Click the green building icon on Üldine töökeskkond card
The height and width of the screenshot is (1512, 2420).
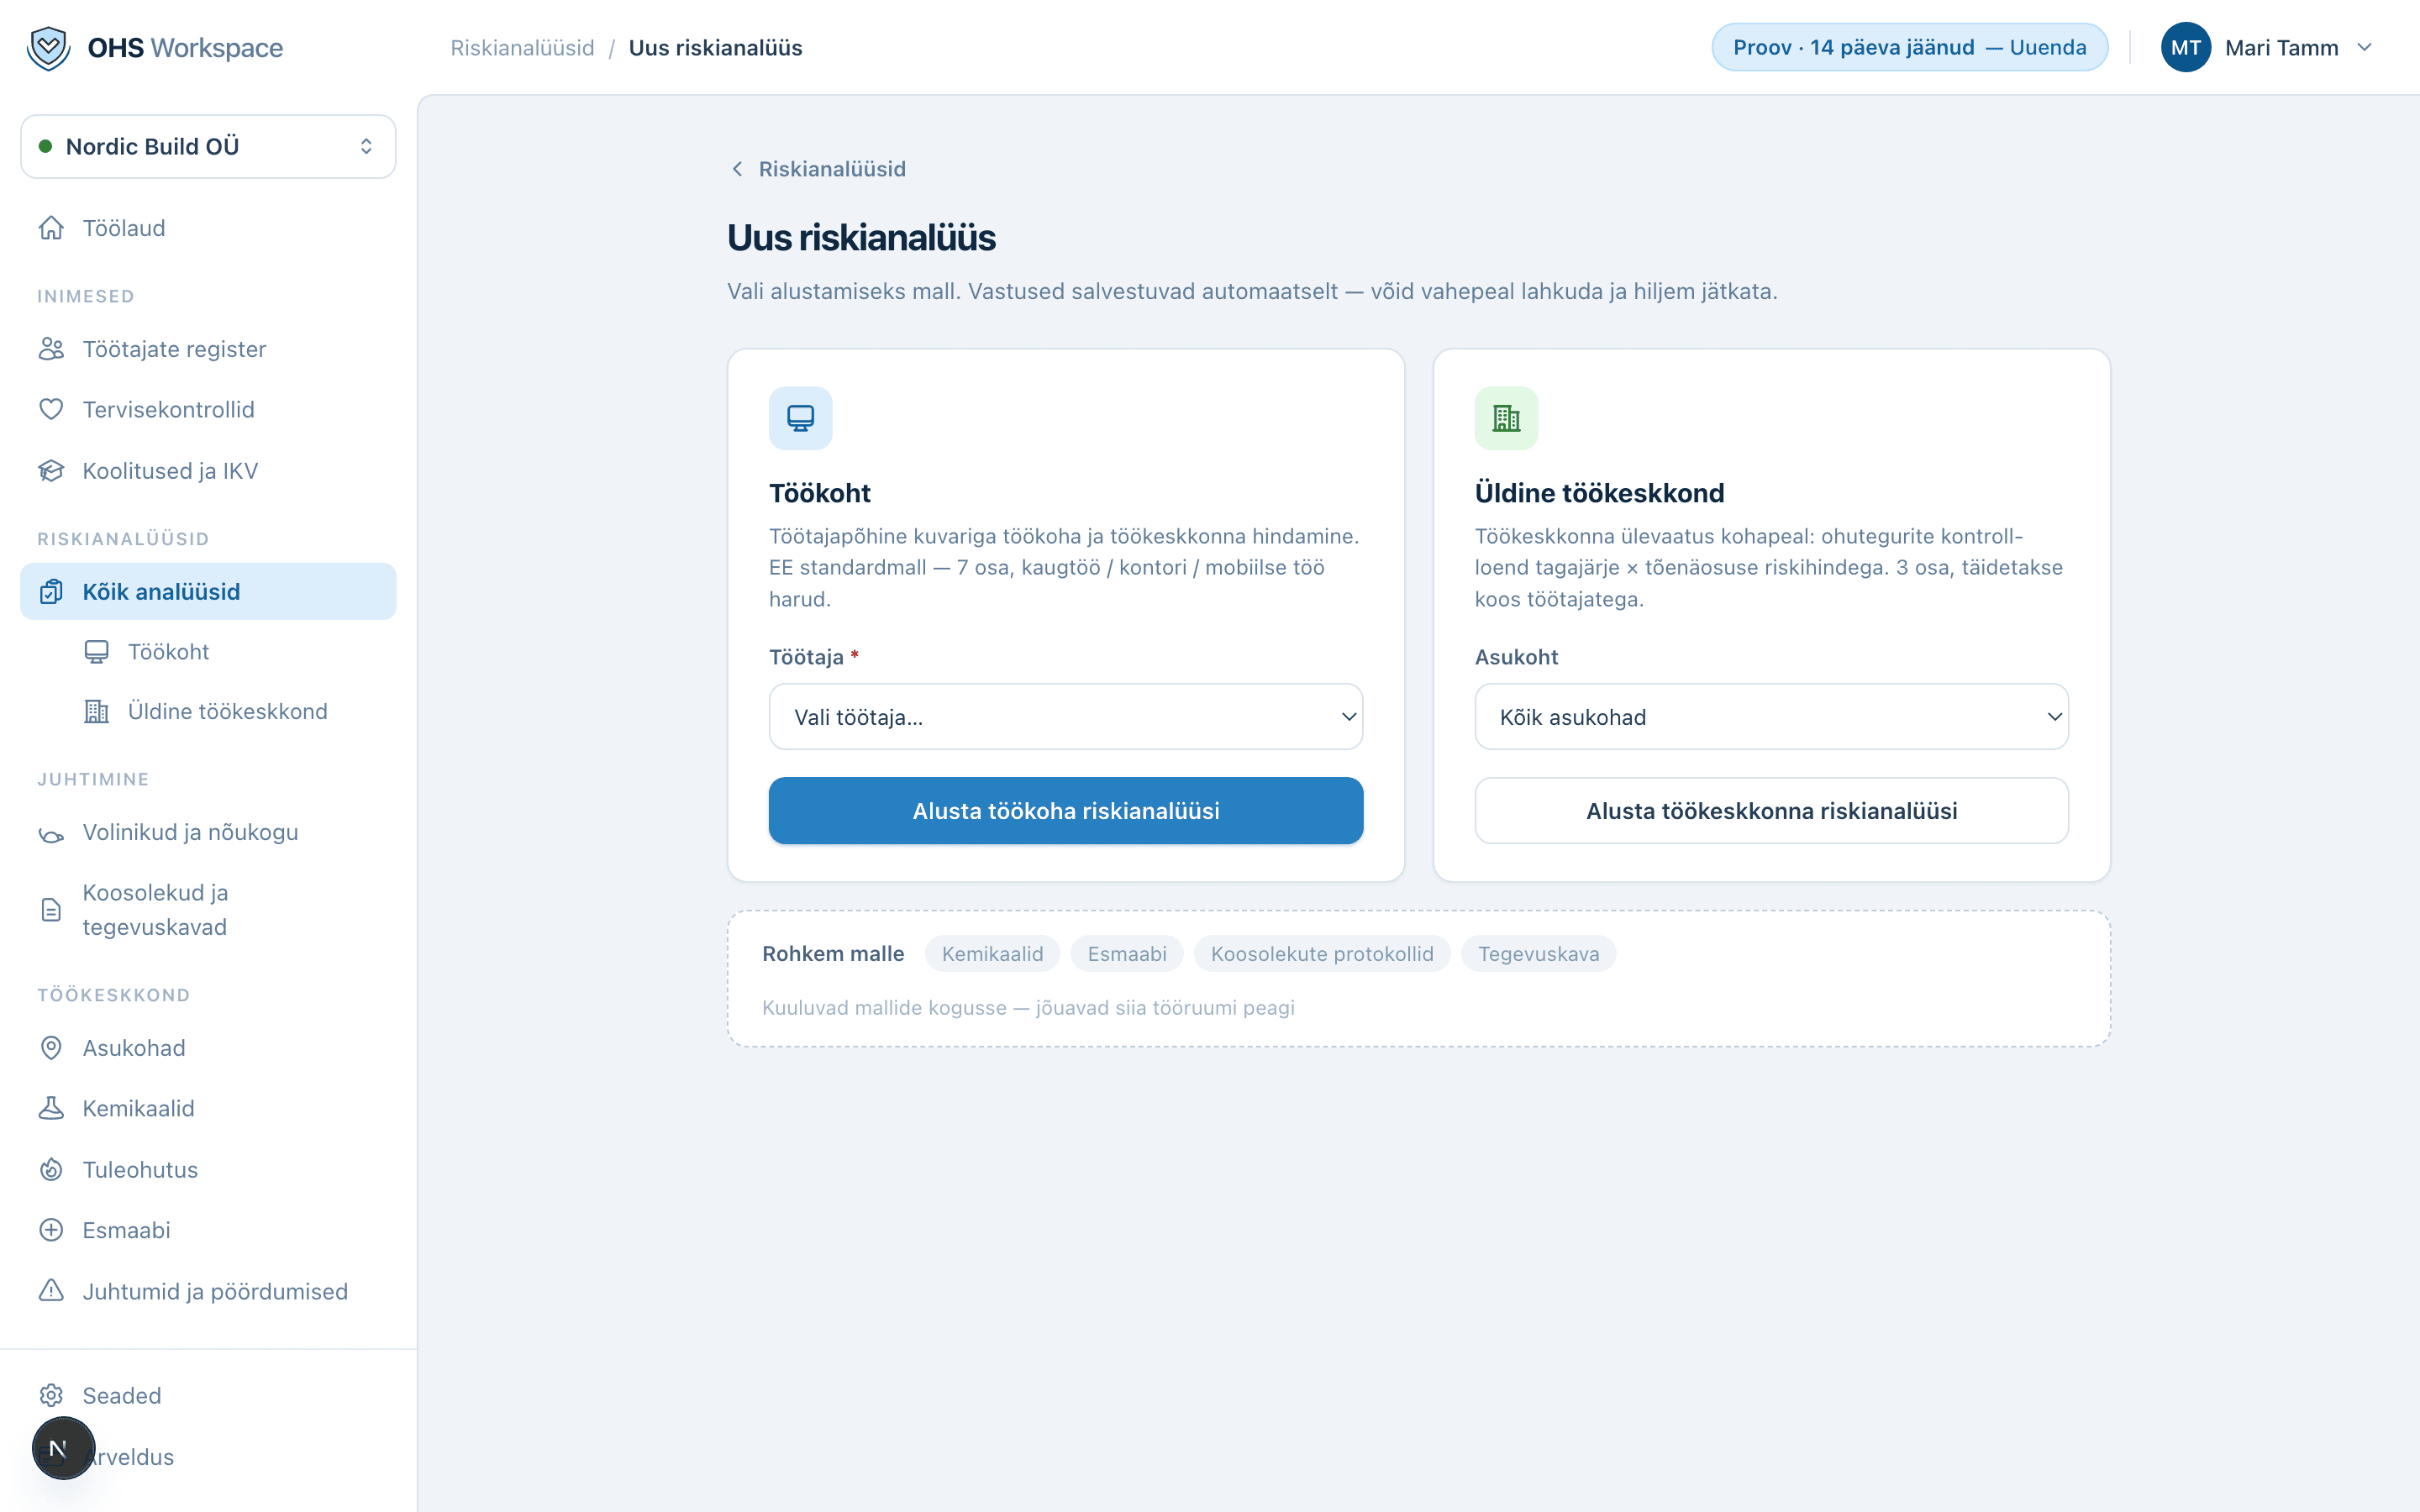point(1506,418)
